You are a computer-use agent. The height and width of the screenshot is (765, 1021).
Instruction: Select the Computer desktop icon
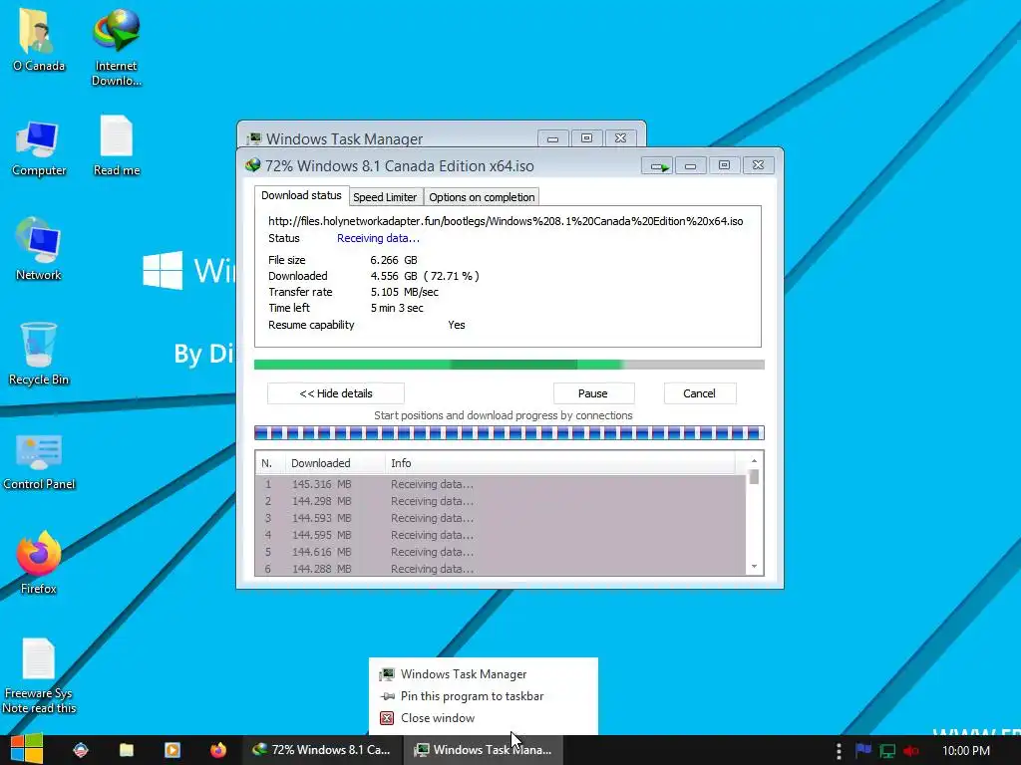pos(39,148)
